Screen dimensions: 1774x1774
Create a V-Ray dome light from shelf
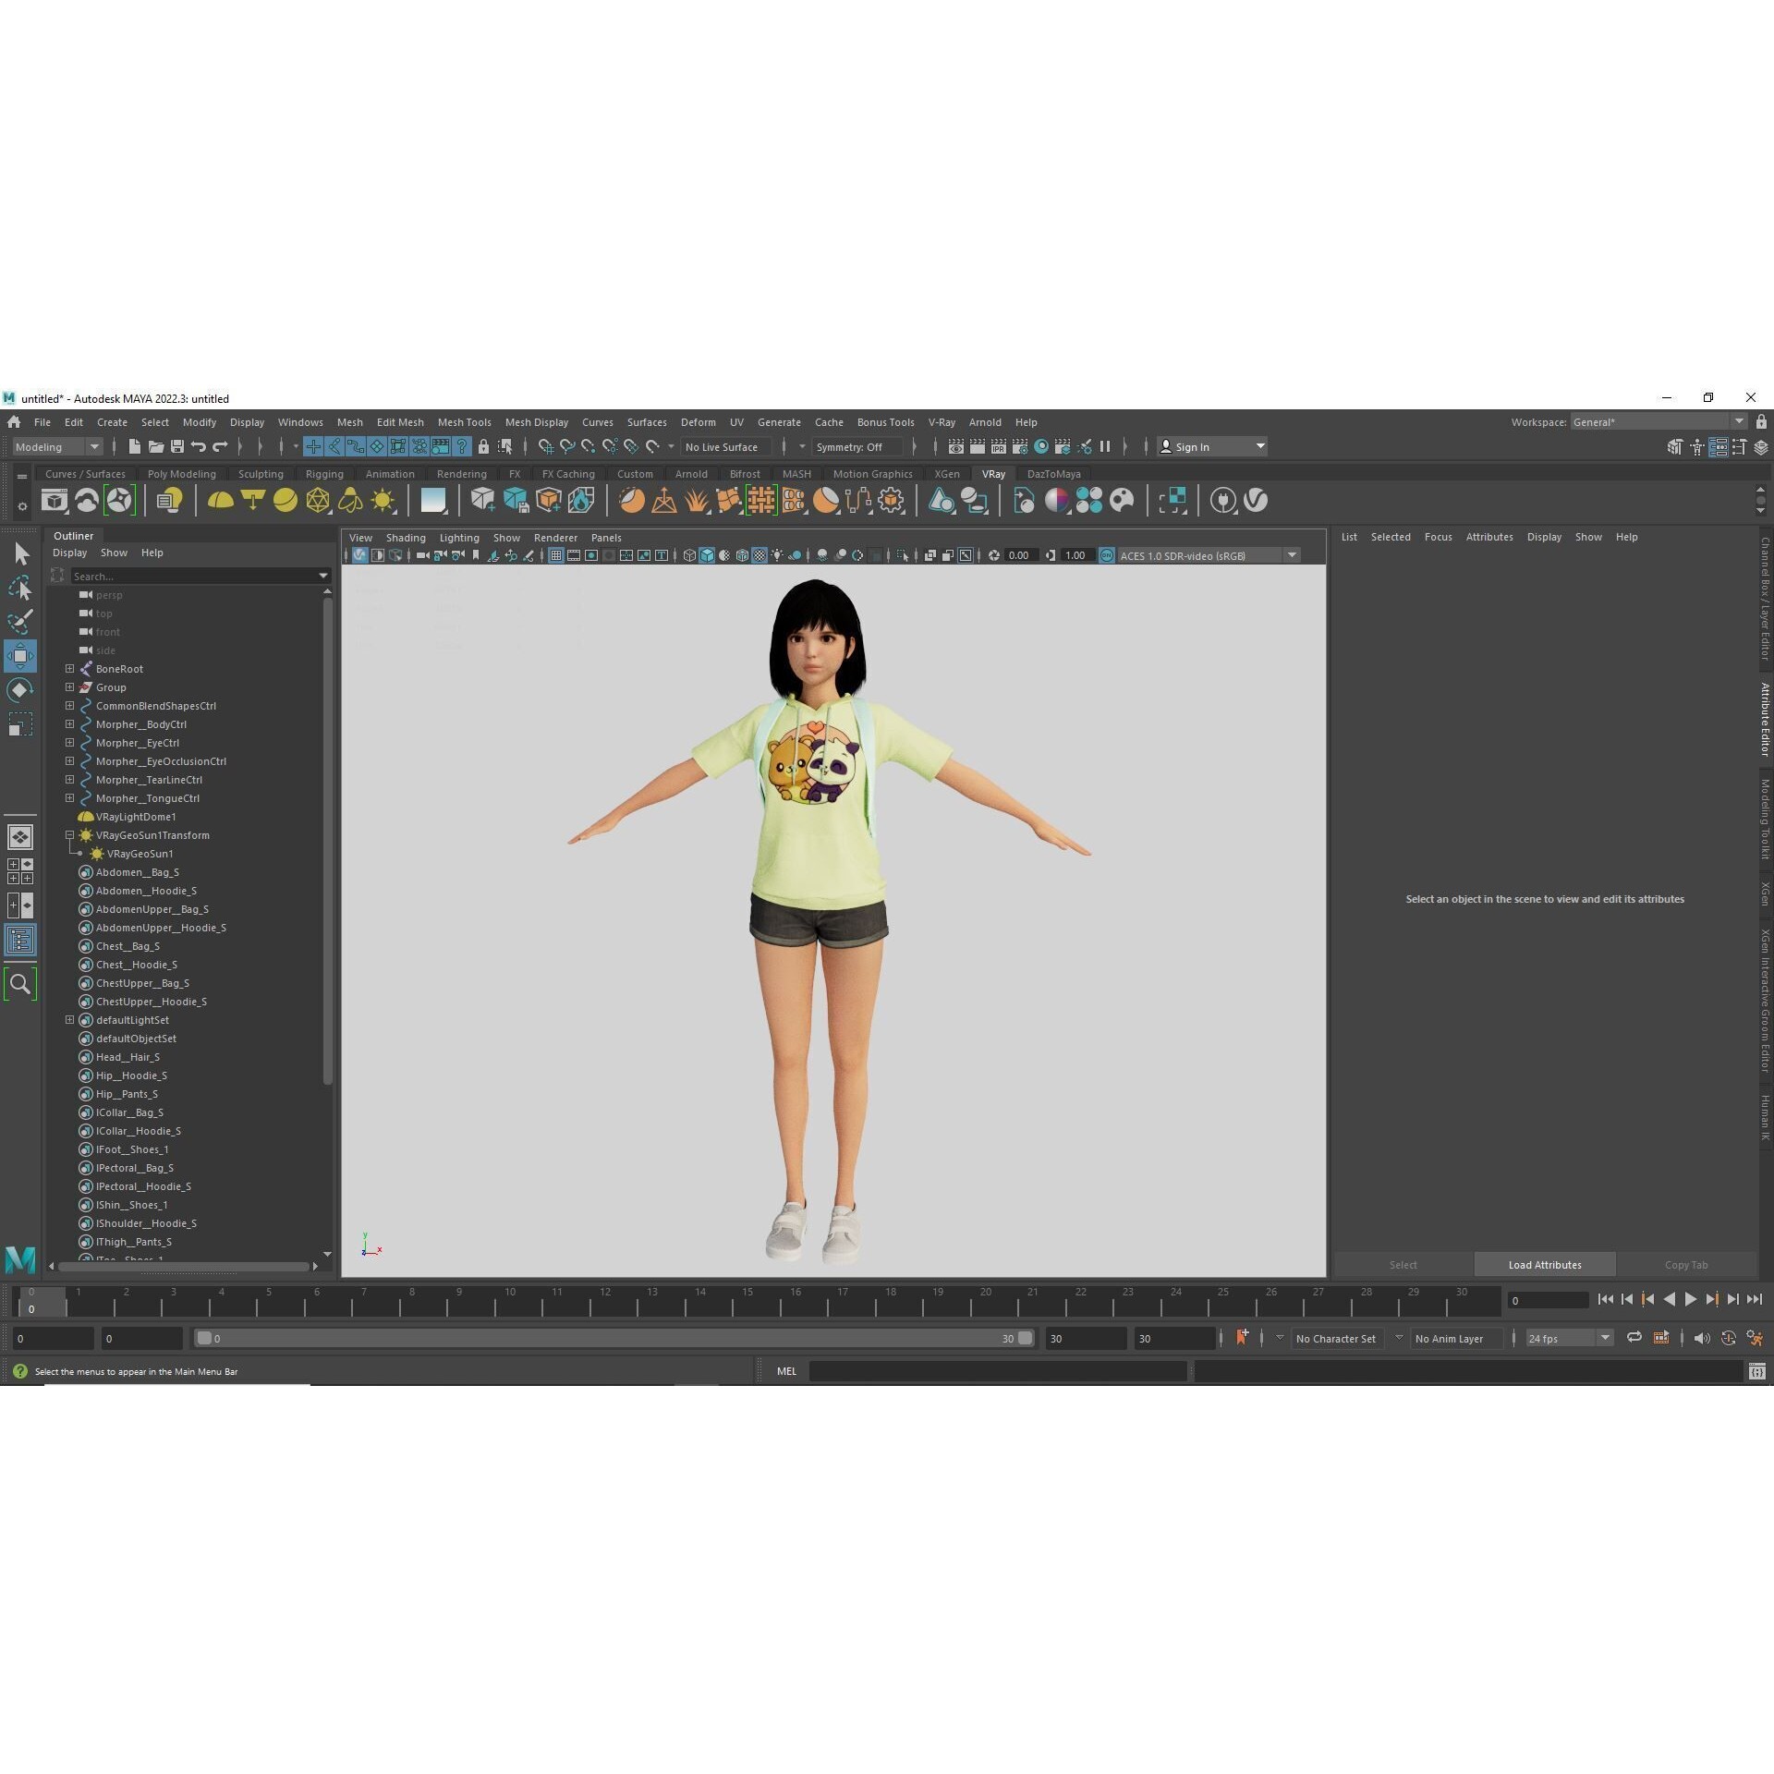tap(220, 501)
